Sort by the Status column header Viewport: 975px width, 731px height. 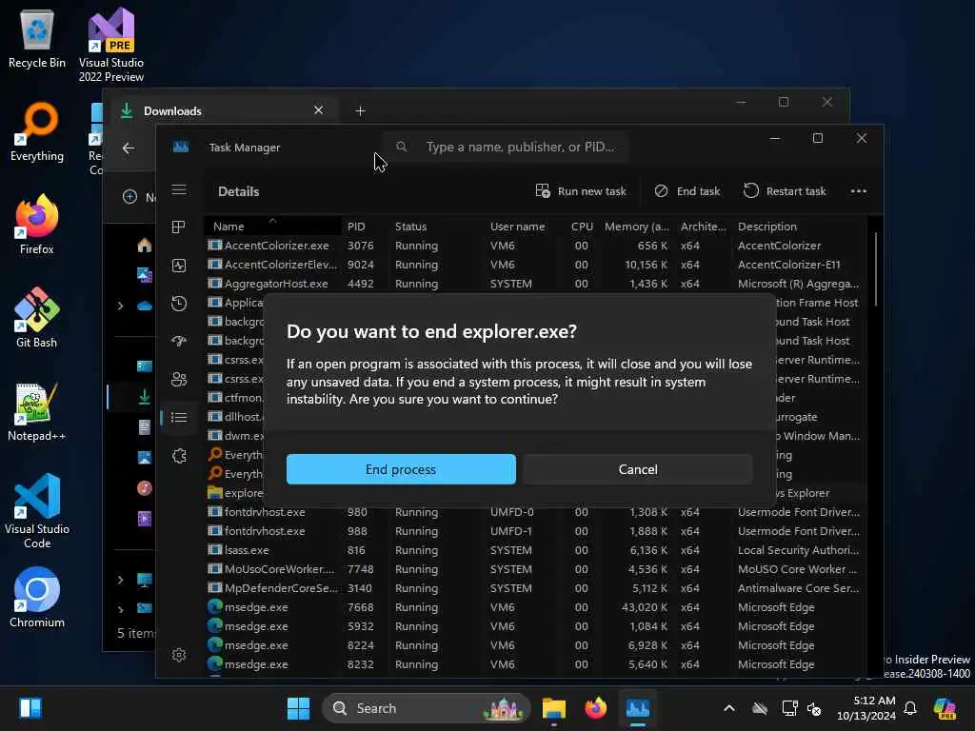tap(437, 227)
